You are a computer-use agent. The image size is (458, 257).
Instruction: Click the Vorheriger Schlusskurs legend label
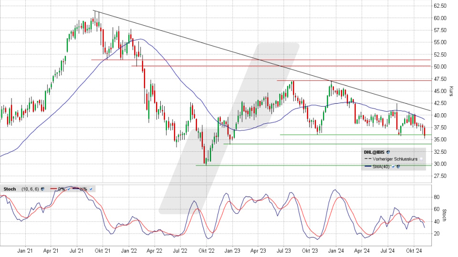click(395, 159)
